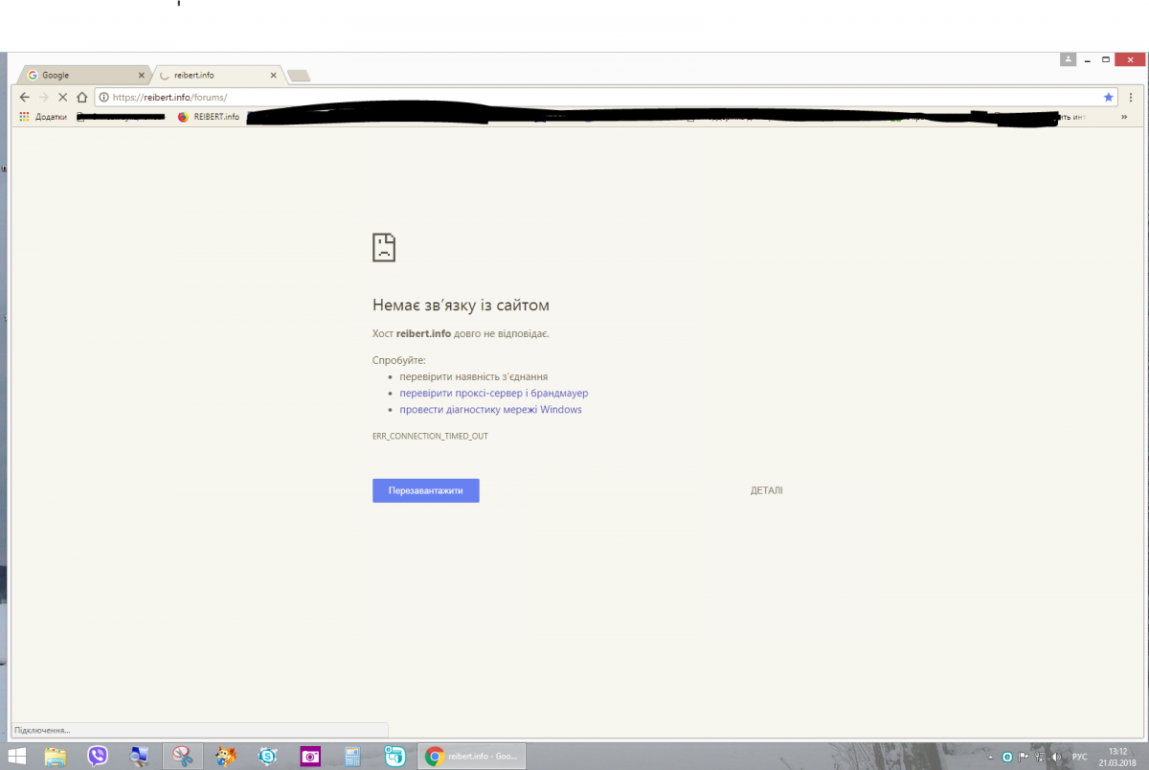Open a new tab with the new-tab button
1149x770 pixels.
click(x=298, y=76)
